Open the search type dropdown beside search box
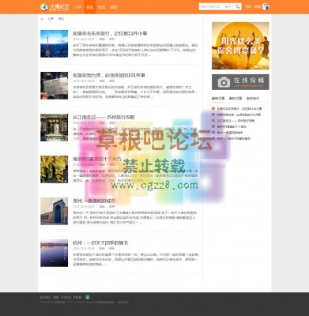 229,7
